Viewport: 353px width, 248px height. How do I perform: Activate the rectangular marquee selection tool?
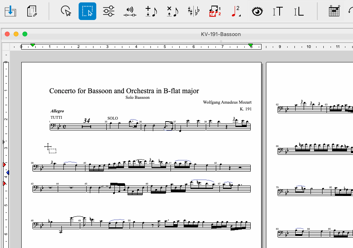[87, 11]
